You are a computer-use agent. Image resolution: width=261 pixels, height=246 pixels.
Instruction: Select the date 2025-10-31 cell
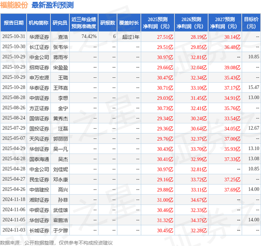[14, 37]
